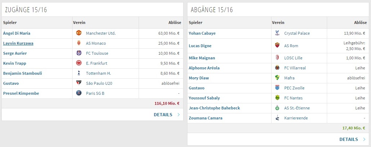This screenshot has width=371, height=147.
Task: Open AS St.-Étienne club link
Action: 297,108
